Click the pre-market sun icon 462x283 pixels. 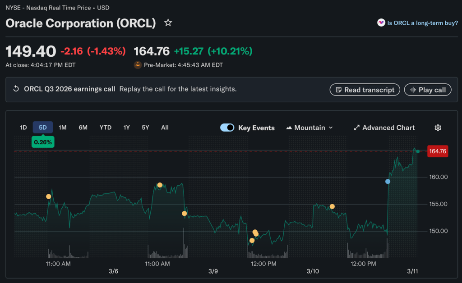tap(138, 65)
